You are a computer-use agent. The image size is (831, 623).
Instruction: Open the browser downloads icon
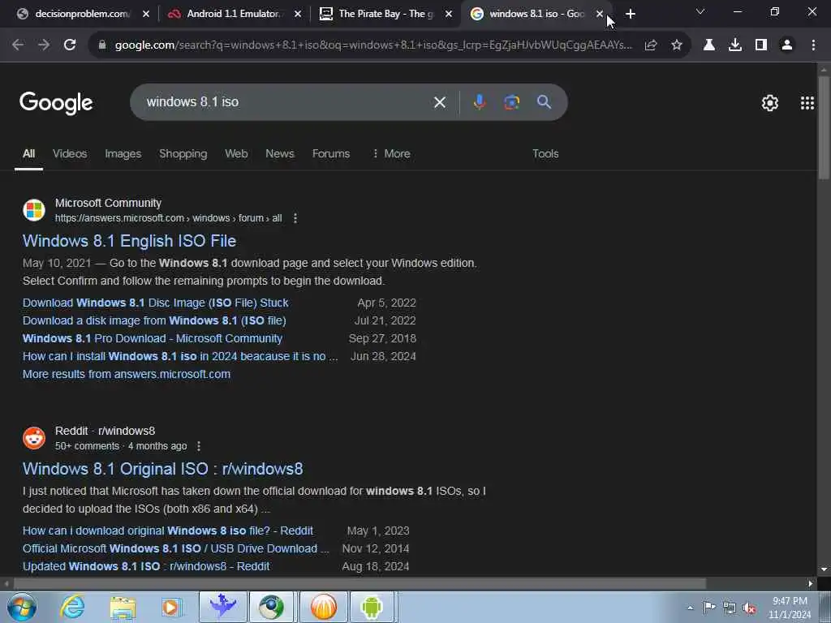(735, 45)
